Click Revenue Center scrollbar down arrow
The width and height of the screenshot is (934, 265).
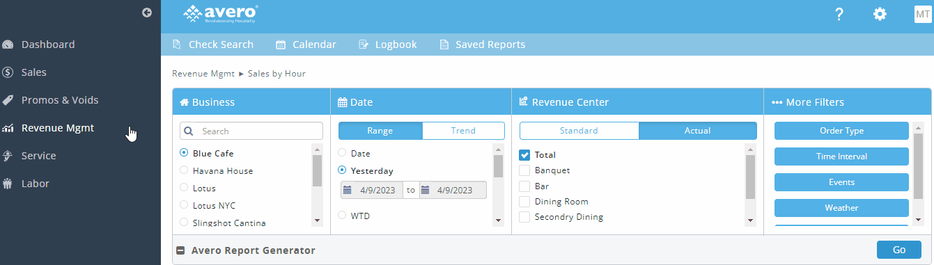750,220
